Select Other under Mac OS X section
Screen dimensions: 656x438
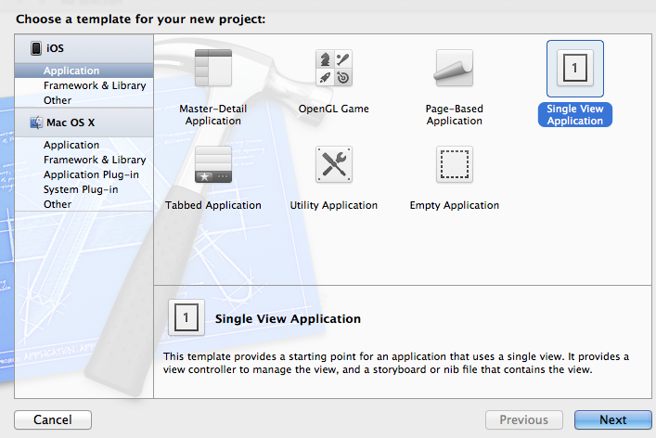pos(84,204)
